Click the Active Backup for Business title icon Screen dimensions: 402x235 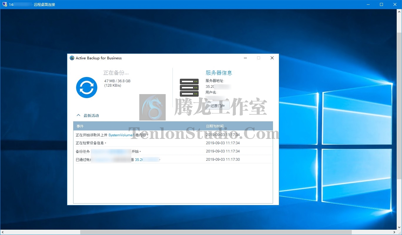[72, 58]
